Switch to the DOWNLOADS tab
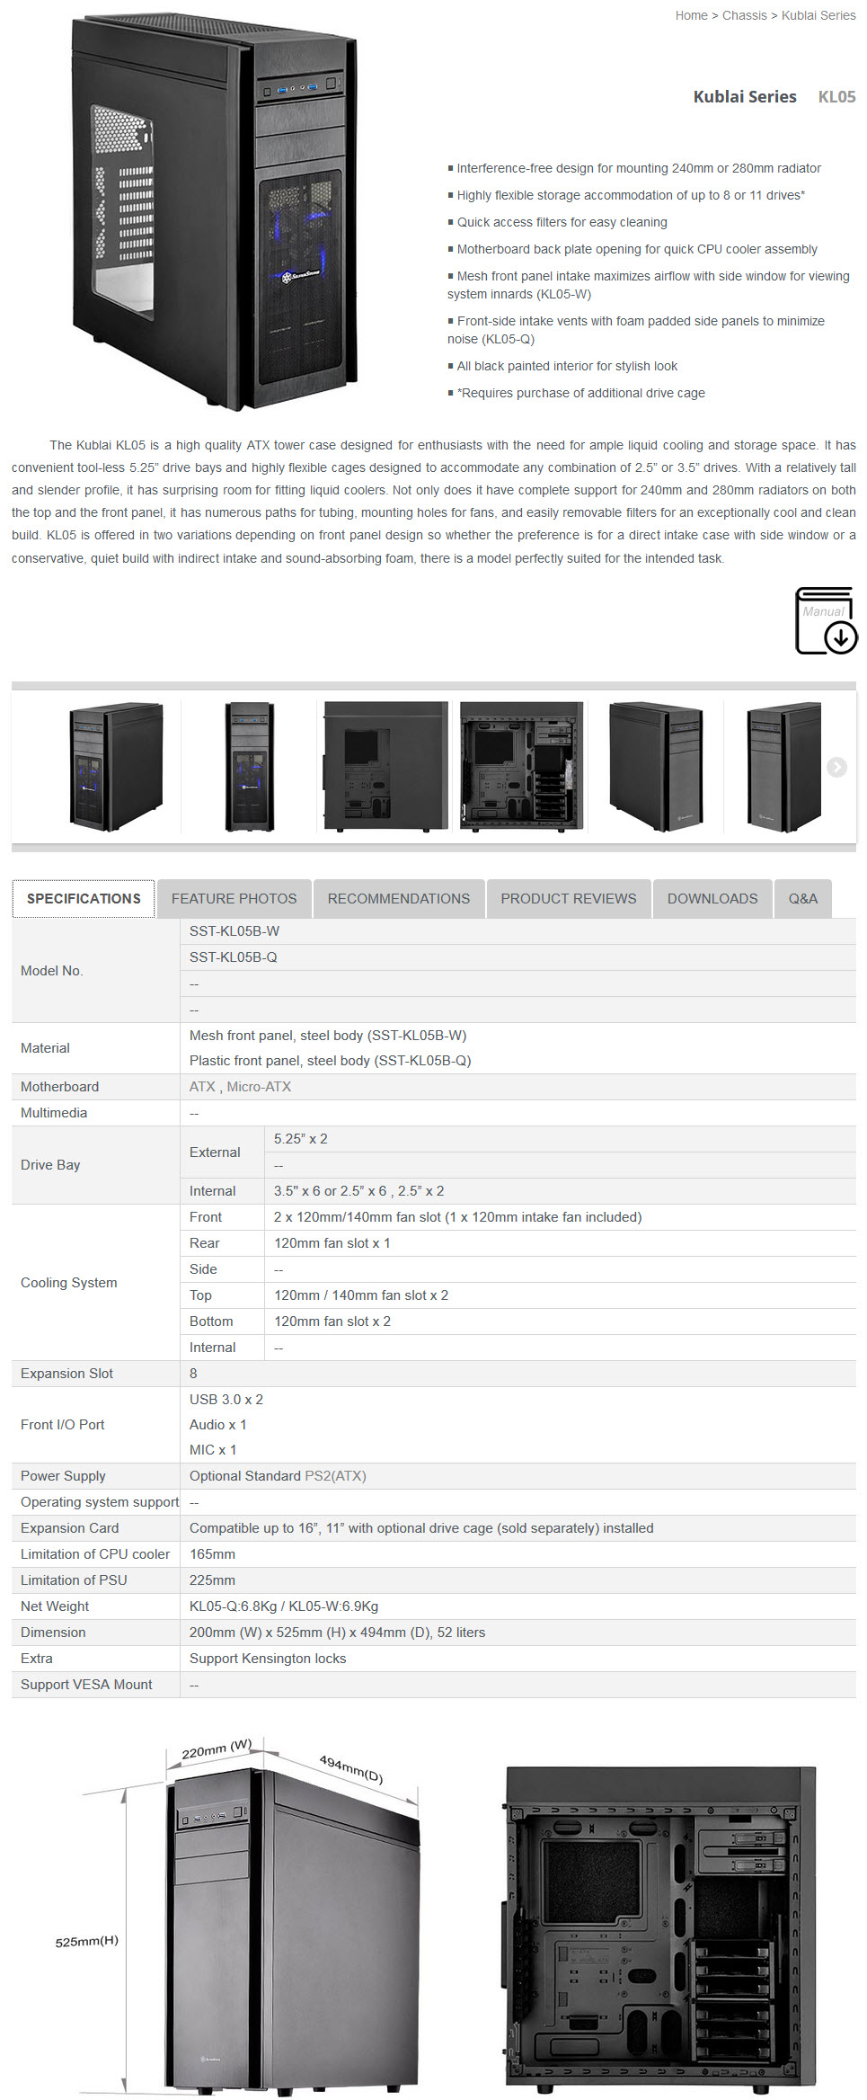The height and width of the screenshot is (2100, 867). (712, 899)
